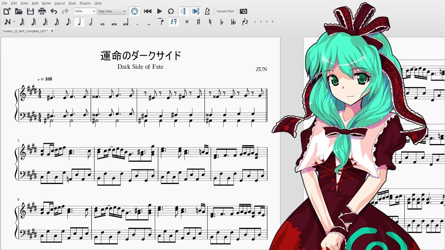Click the title text 運命のダークサイド
445x250 pixels.
point(140,56)
